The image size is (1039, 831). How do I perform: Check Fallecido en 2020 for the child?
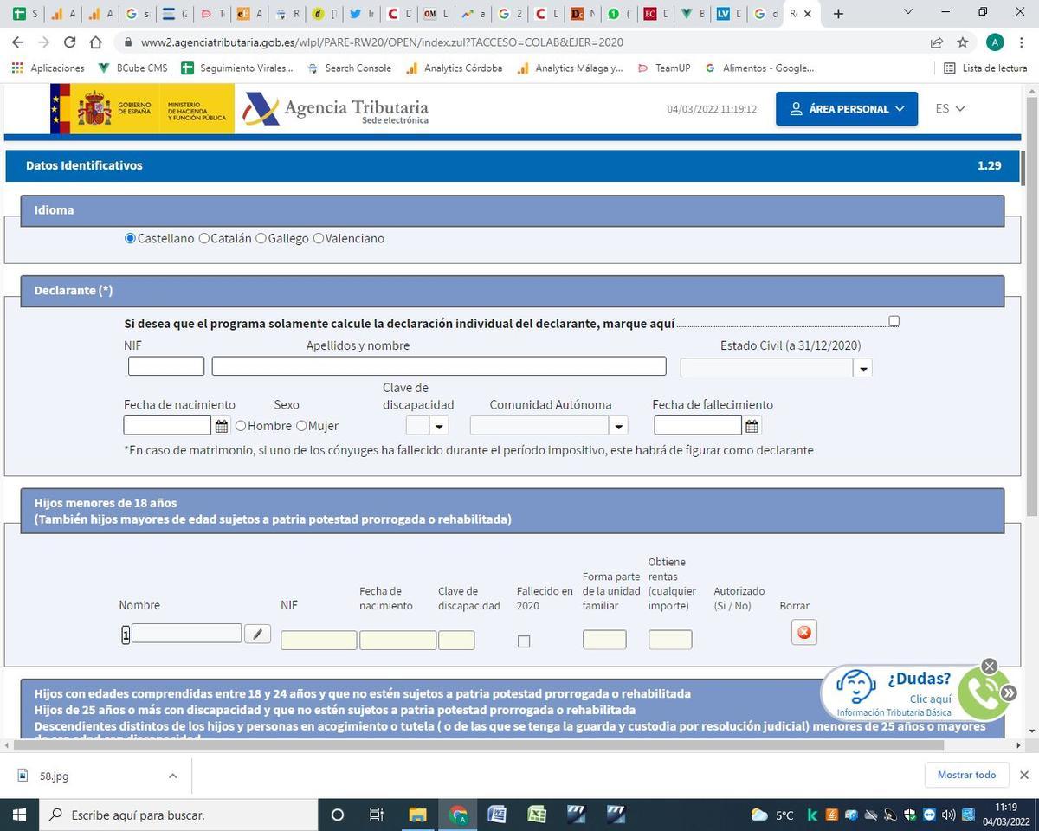click(524, 641)
